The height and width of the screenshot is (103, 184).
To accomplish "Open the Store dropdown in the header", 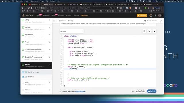I will 85,15.
